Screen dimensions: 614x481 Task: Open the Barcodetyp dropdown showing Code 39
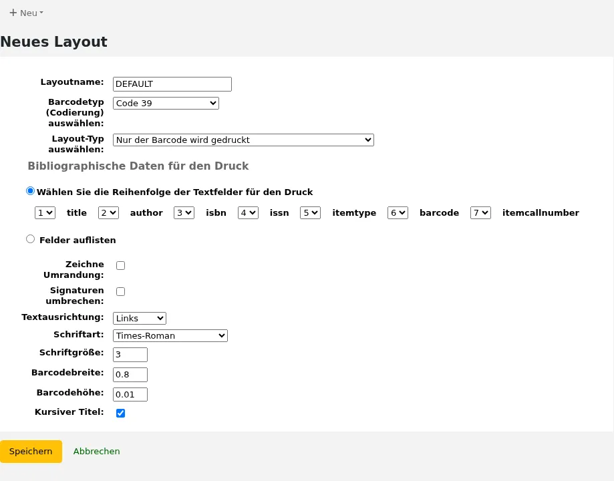click(x=166, y=104)
